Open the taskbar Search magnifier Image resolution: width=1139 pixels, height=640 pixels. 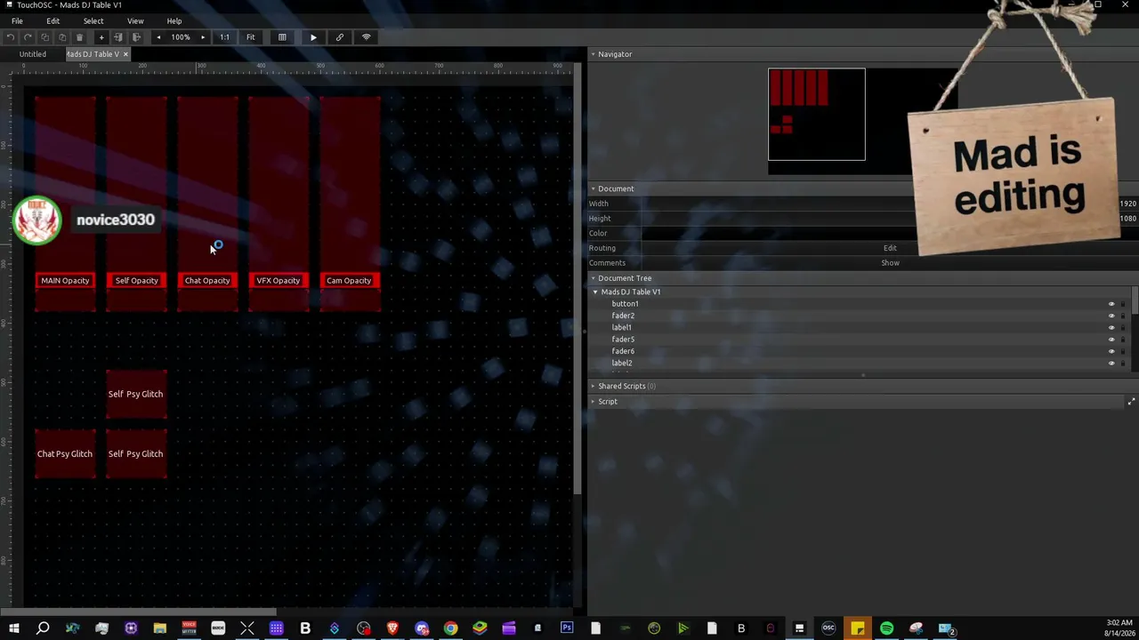(x=43, y=629)
